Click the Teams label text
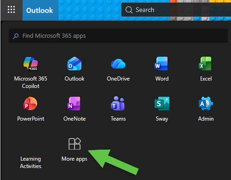Screen dimensions: 231x180 [x=118, y=119]
